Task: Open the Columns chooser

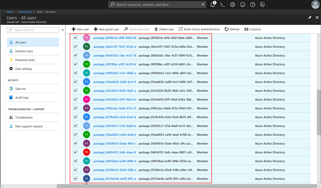Action: click(253, 29)
